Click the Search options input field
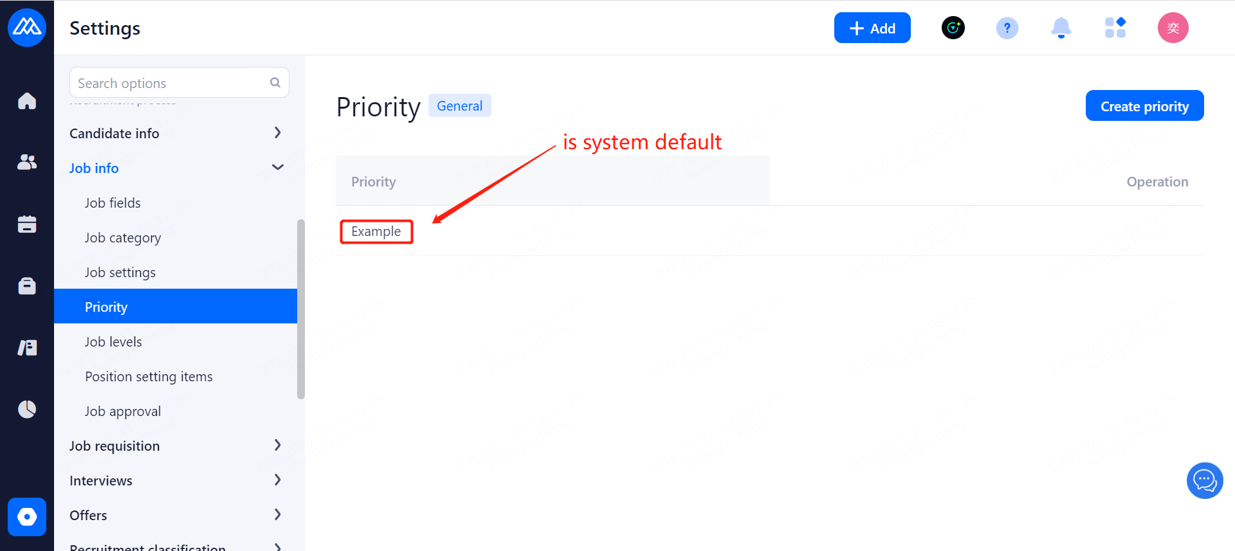 [x=170, y=83]
